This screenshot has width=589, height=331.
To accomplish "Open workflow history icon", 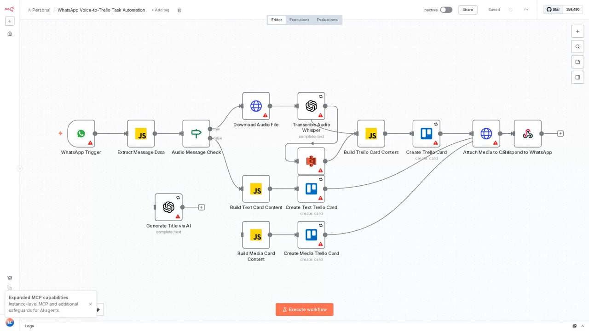I will tap(511, 10).
